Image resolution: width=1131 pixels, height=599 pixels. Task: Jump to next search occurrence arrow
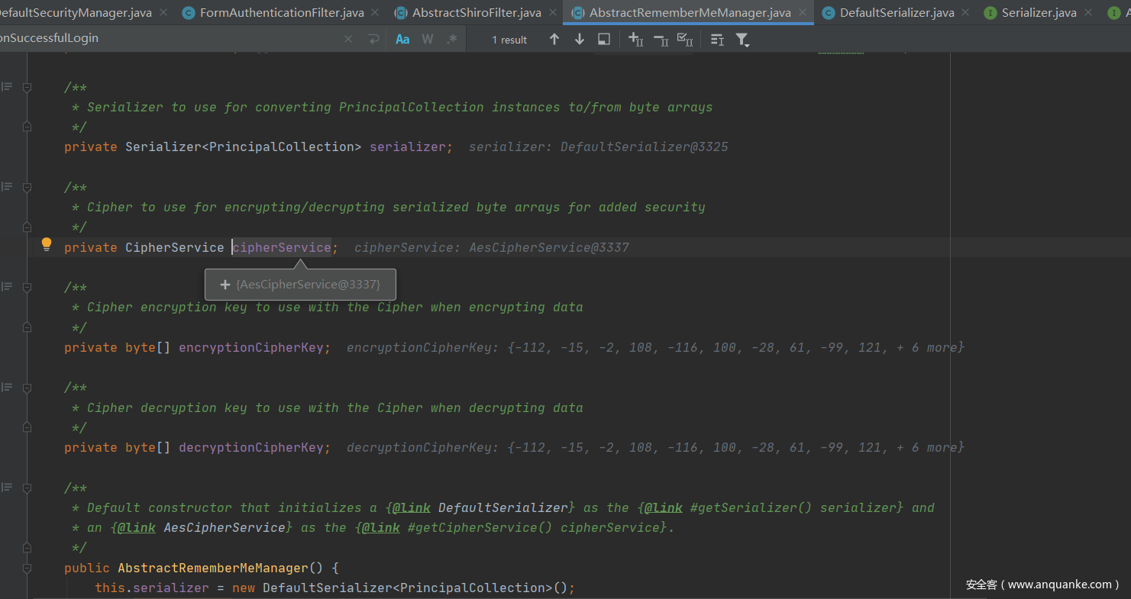click(x=580, y=39)
